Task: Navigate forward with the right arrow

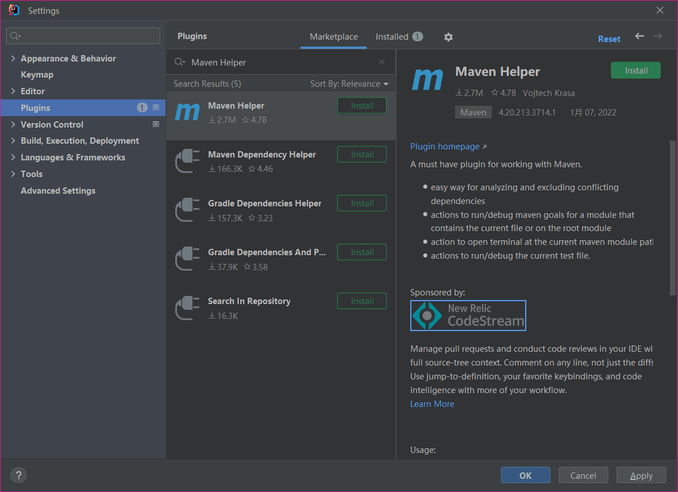Action: tap(658, 36)
